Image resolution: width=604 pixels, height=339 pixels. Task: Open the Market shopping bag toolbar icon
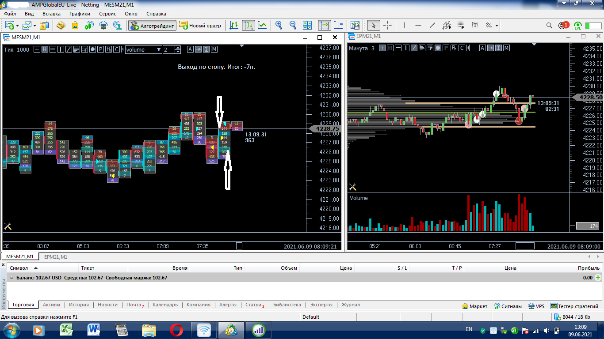75,25
